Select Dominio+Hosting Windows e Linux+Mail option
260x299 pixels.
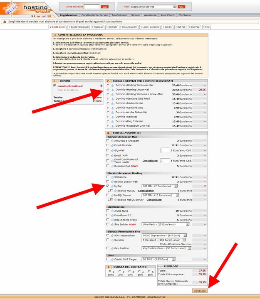pyautogui.click(x=108, y=94)
